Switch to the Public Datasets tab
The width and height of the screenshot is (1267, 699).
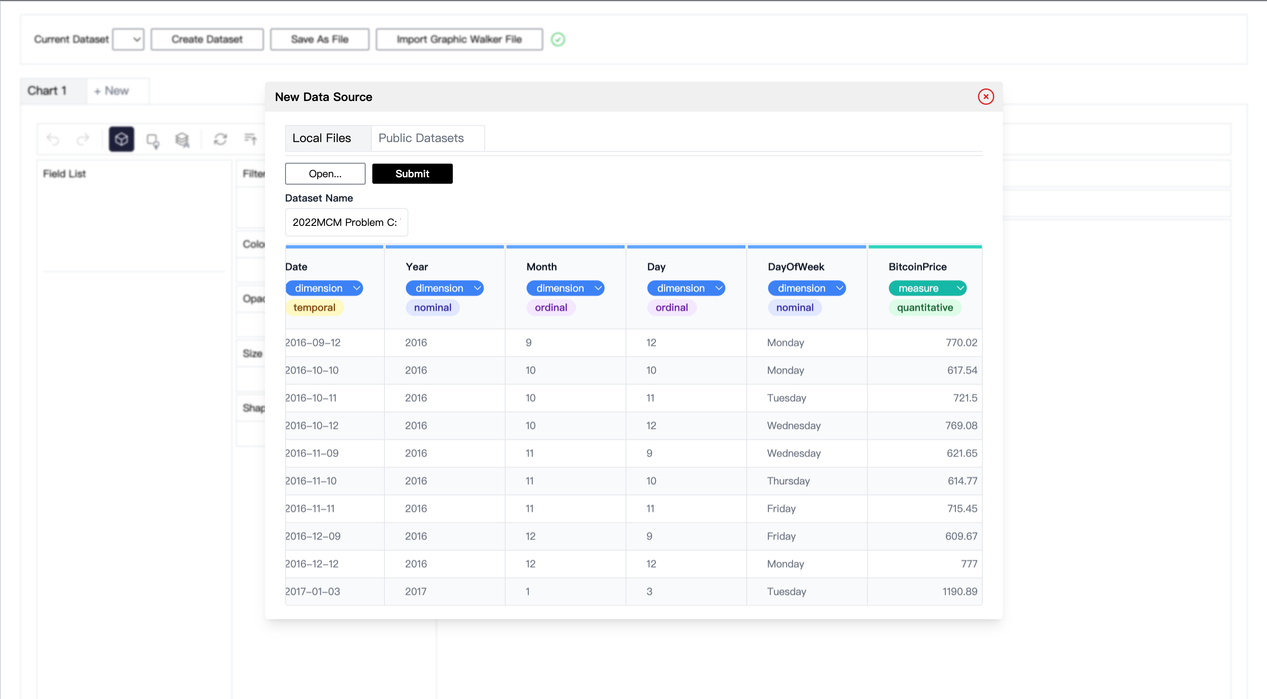tap(421, 138)
